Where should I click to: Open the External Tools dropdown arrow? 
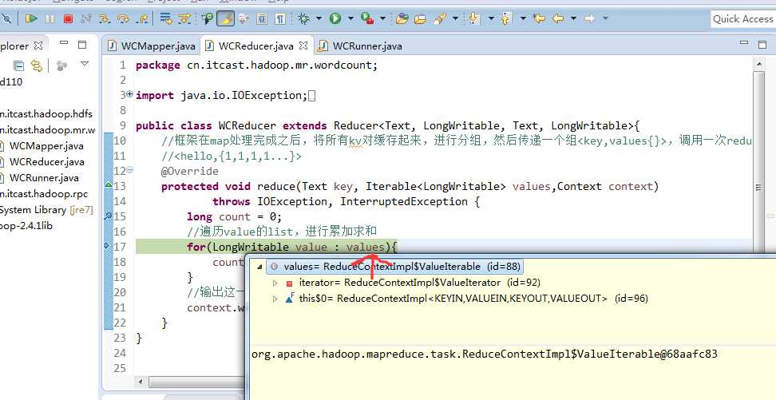pyautogui.click(x=382, y=19)
